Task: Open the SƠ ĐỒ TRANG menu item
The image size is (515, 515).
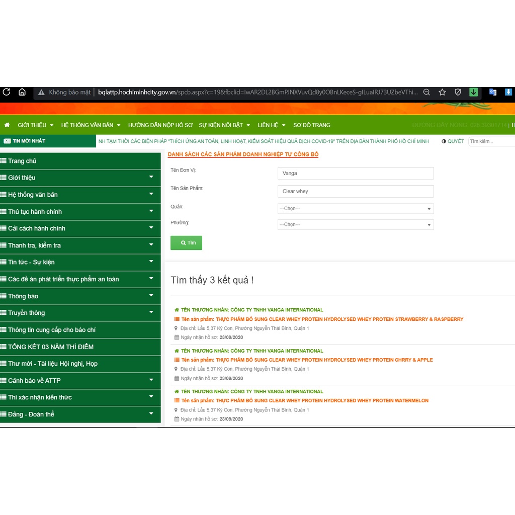Action: tap(312, 125)
